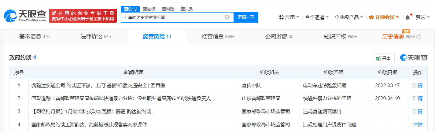Screen dimensions: 435x133
Task: Clear the search box with the X icon
Action: (227, 17)
